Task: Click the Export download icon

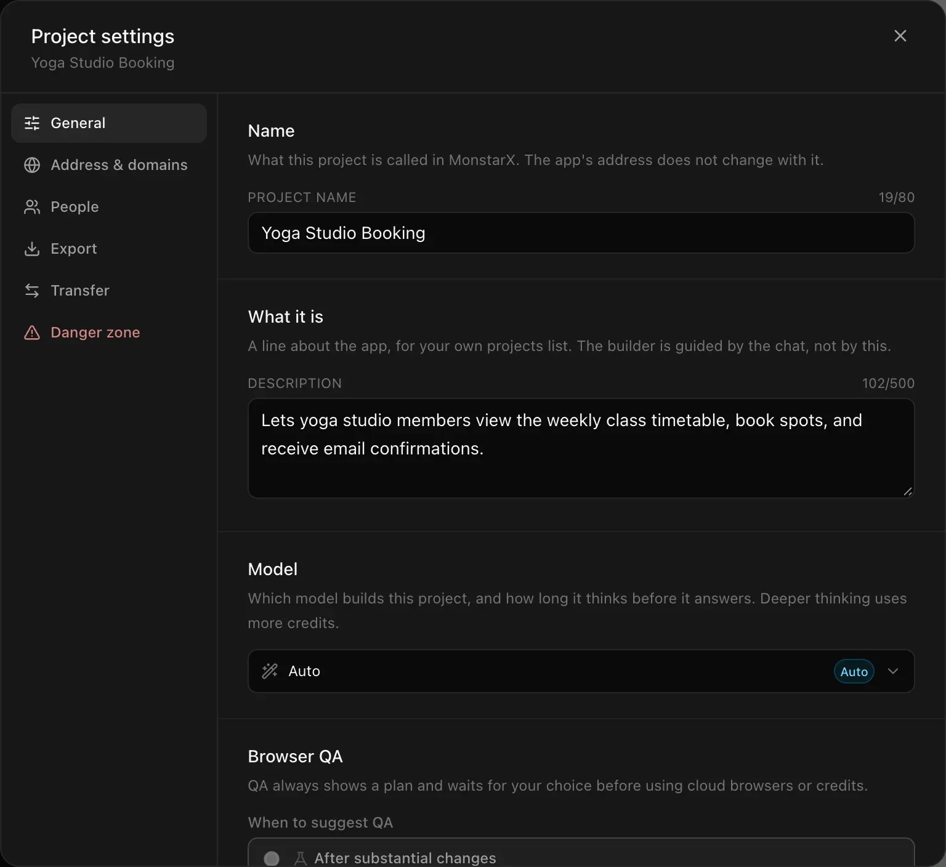Action: click(x=32, y=249)
